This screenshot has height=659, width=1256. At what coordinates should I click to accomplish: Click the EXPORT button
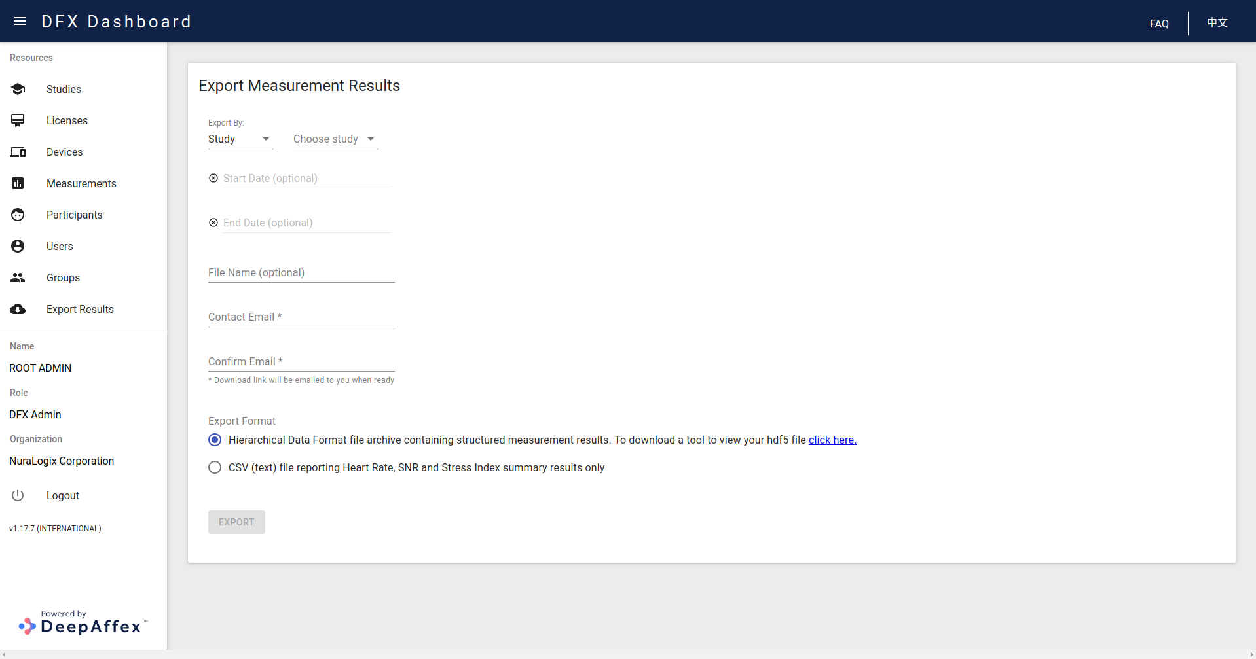236,522
